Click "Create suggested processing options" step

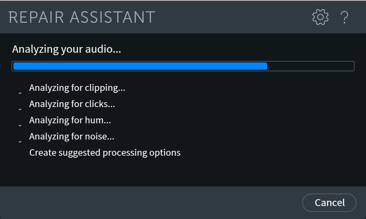[x=105, y=152]
